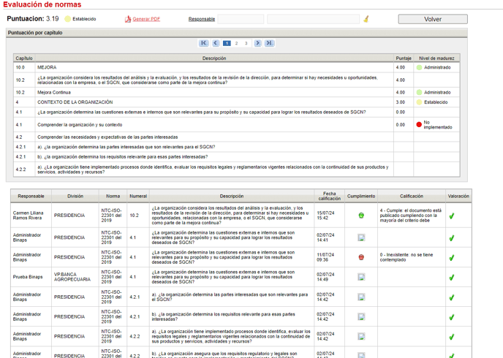Click yellow Establecido dot beside Puntuacion

(x=68, y=19)
